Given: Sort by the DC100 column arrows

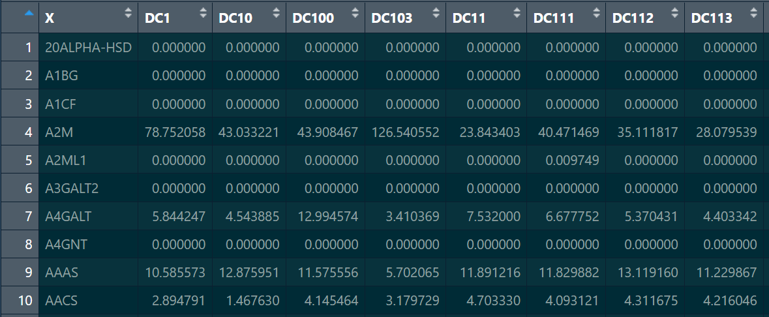Looking at the screenshot, I should 355,13.
